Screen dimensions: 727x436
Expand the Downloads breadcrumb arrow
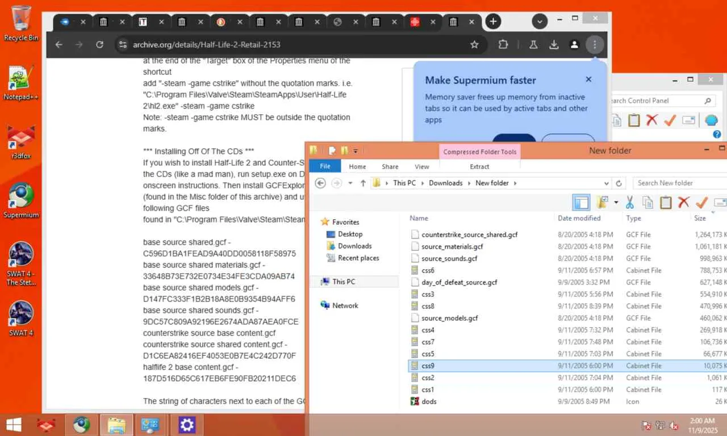(x=469, y=183)
